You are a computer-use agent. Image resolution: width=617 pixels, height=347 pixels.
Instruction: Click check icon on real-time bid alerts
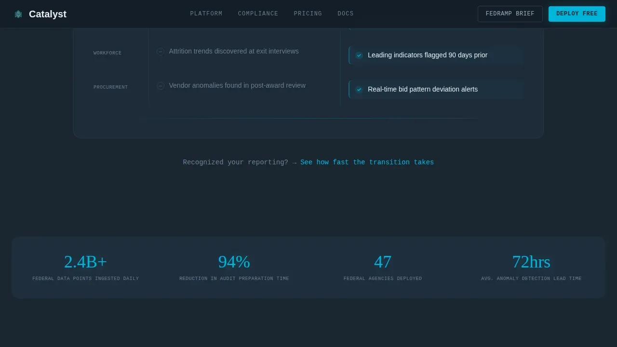coord(359,90)
